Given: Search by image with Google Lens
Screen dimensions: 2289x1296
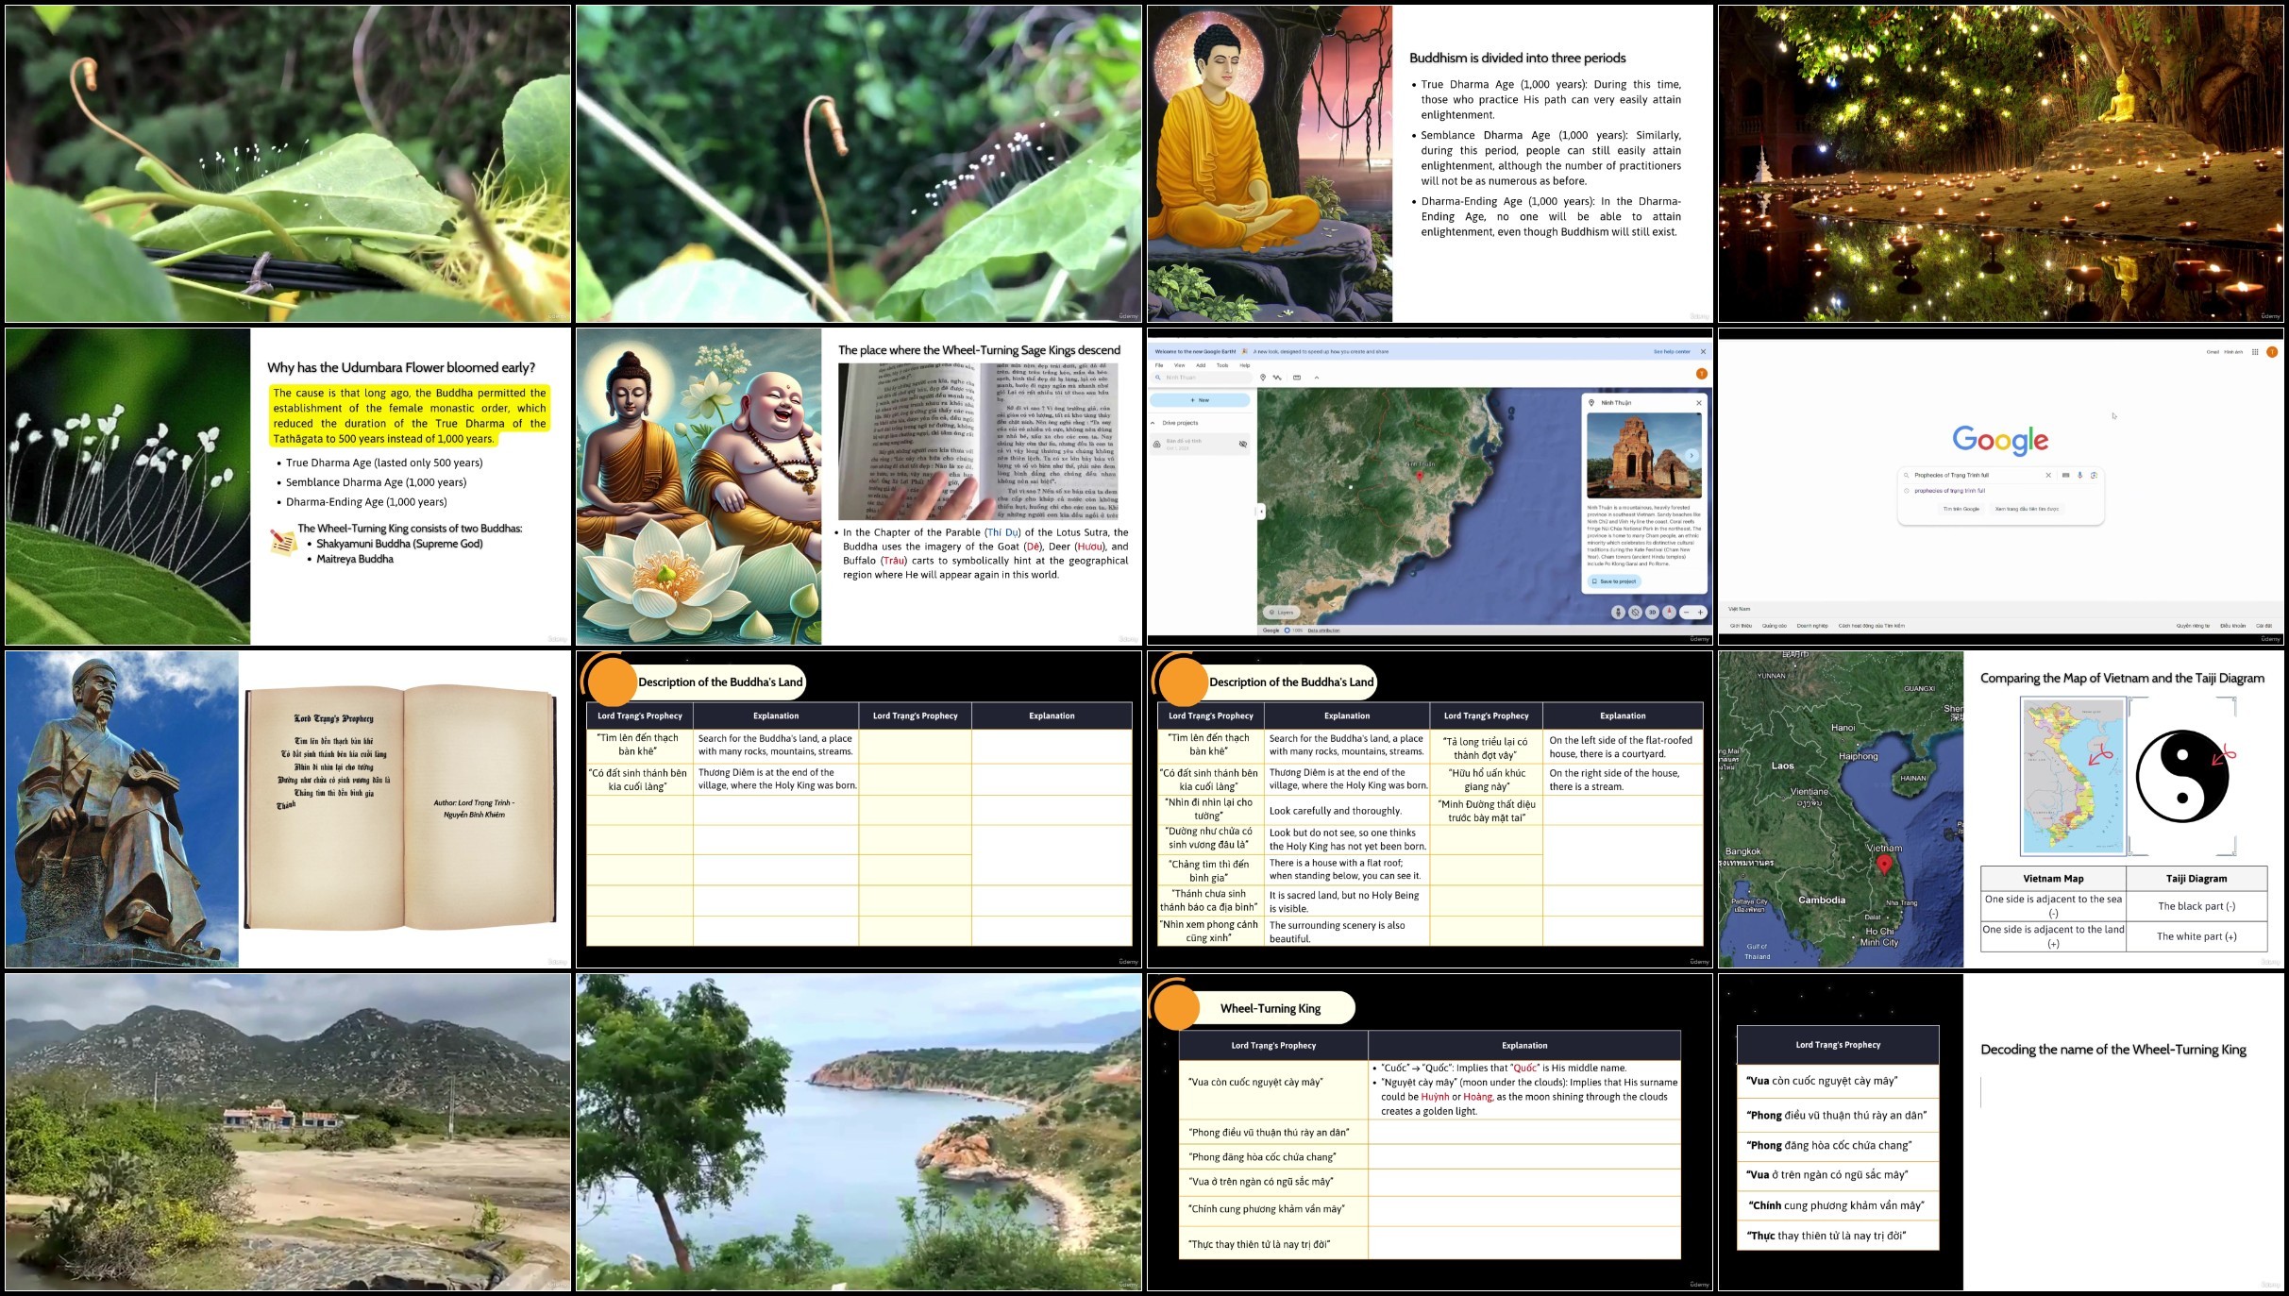Looking at the screenshot, I should pos(2094,475).
